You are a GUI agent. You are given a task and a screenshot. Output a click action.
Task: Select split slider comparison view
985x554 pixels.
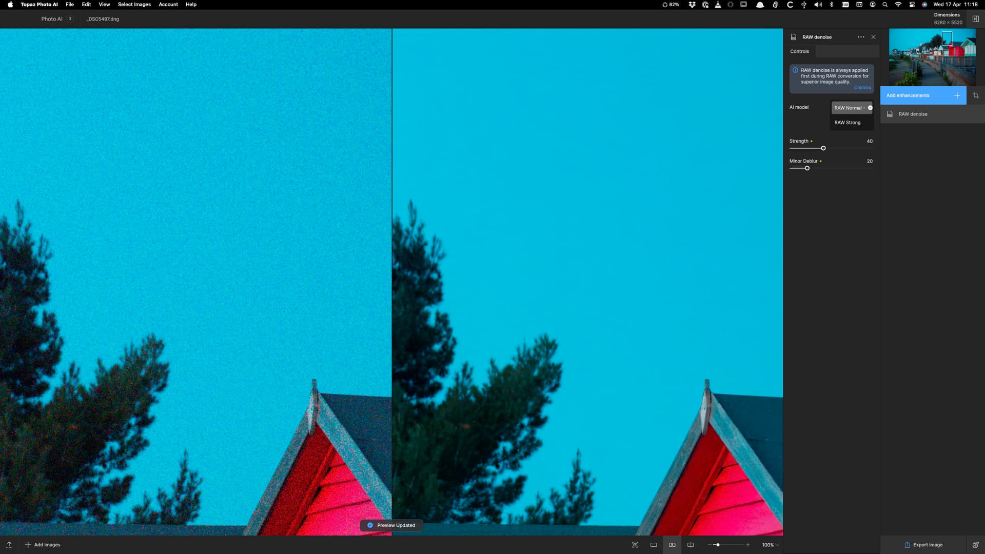pos(691,545)
